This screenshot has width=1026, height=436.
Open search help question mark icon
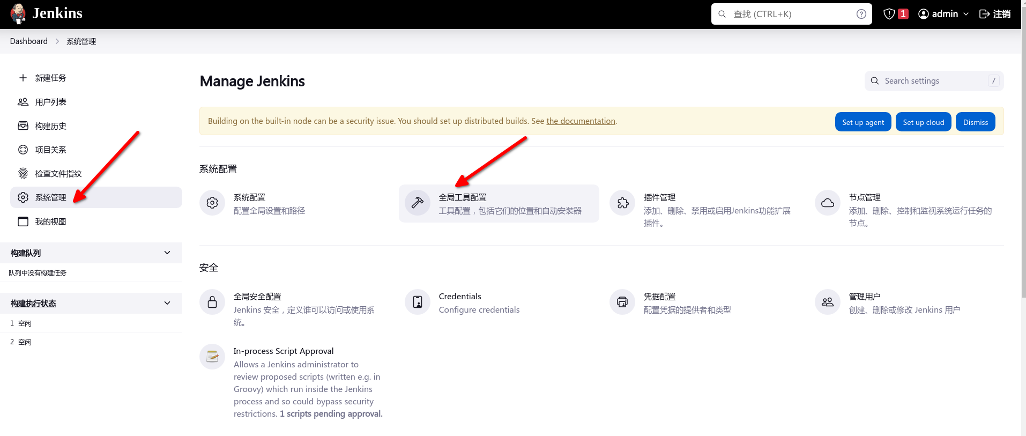pos(861,14)
